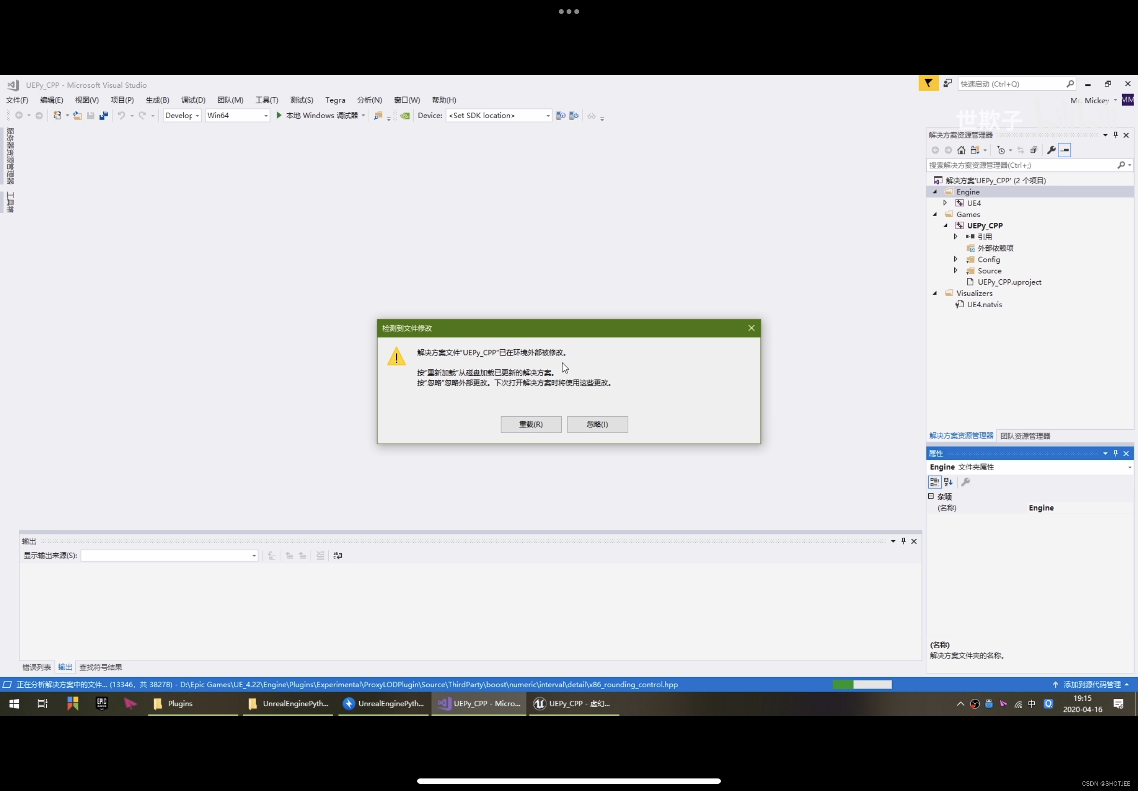The width and height of the screenshot is (1138, 791).
Task: Open the 调试(D) debug menu
Action: point(193,100)
